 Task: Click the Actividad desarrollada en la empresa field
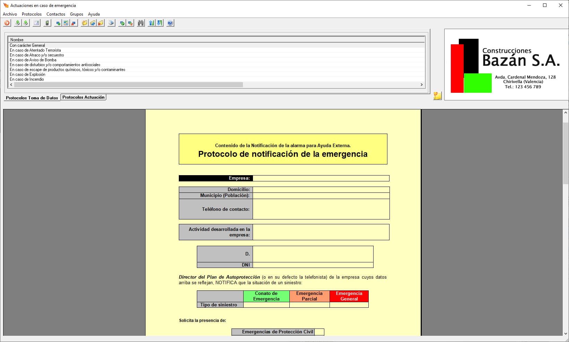click(x=321, y=232)
